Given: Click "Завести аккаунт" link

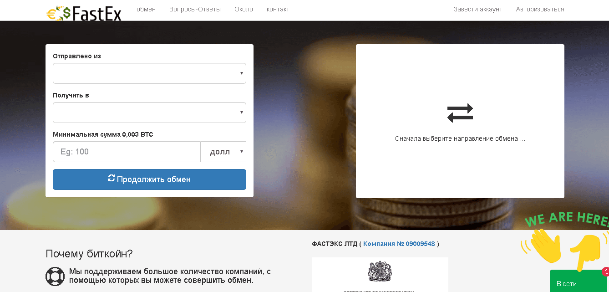Looking at the screenshot, I should click(478, 9).
